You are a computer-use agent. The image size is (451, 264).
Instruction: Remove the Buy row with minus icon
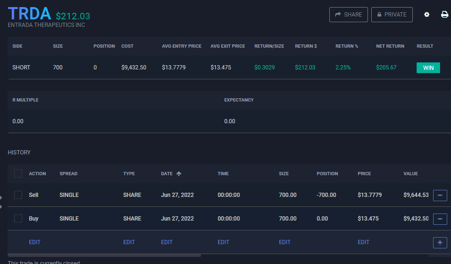point(440,219)
